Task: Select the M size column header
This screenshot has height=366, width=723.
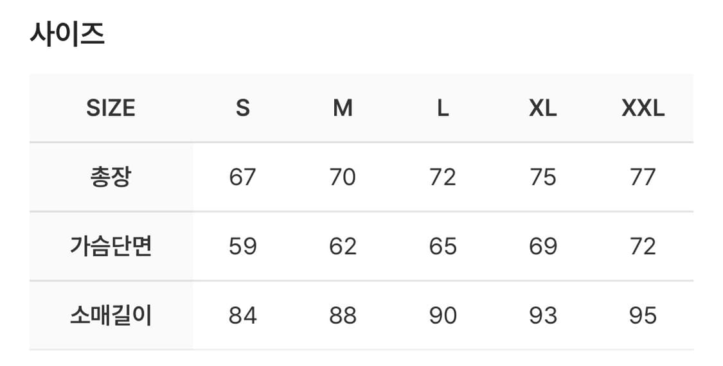Action: [343, 109]
